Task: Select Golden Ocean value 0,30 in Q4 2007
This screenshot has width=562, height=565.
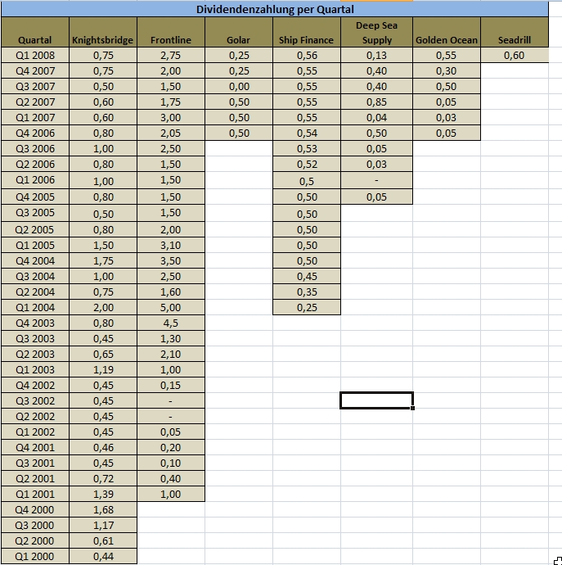Action: (447, 70)
